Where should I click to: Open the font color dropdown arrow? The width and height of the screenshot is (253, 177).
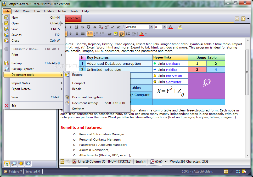[x=175, y=27]
